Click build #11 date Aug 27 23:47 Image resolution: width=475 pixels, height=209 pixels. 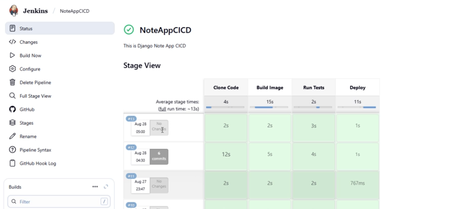140,185
